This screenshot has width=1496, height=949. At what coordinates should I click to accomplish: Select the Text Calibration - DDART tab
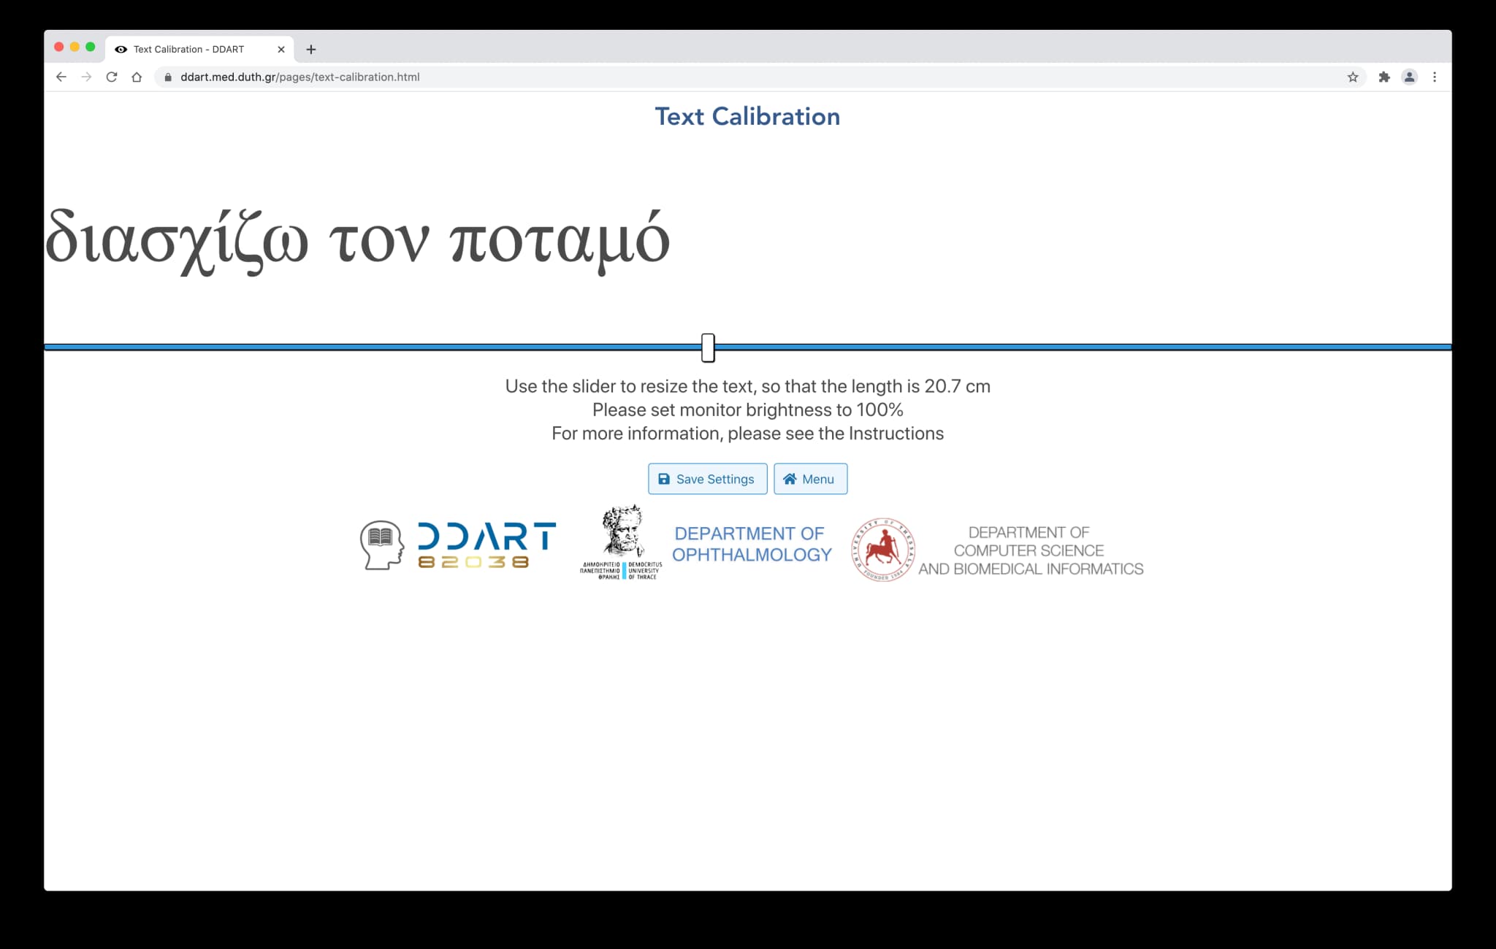(190, 50)
